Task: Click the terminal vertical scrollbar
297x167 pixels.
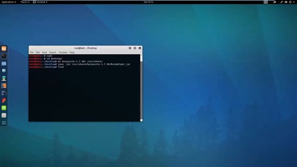Action: [141, 88]
